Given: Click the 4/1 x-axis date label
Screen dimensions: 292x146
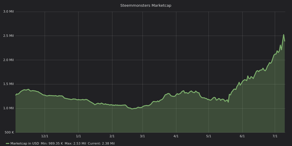Looking at the screenshot, I should point(176,136).
